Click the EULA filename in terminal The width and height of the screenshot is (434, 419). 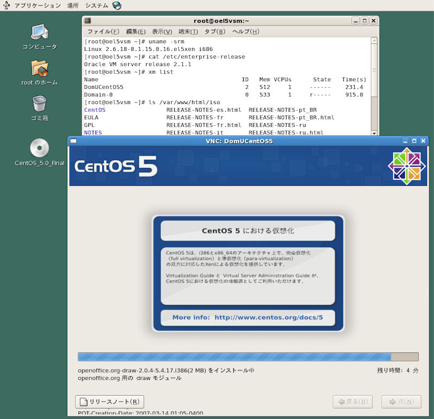pos(91,117)
